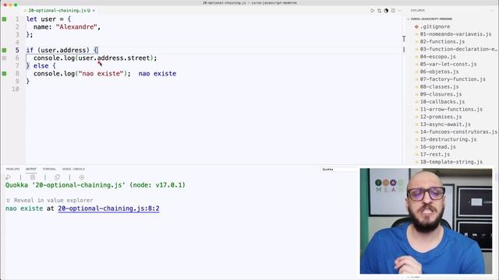
Task: Click the Quokka gear settings icon in output toolbar
Action: tap(33, 177)
